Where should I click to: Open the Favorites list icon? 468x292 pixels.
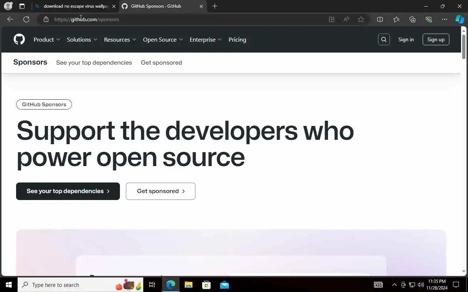pos(396,19)
